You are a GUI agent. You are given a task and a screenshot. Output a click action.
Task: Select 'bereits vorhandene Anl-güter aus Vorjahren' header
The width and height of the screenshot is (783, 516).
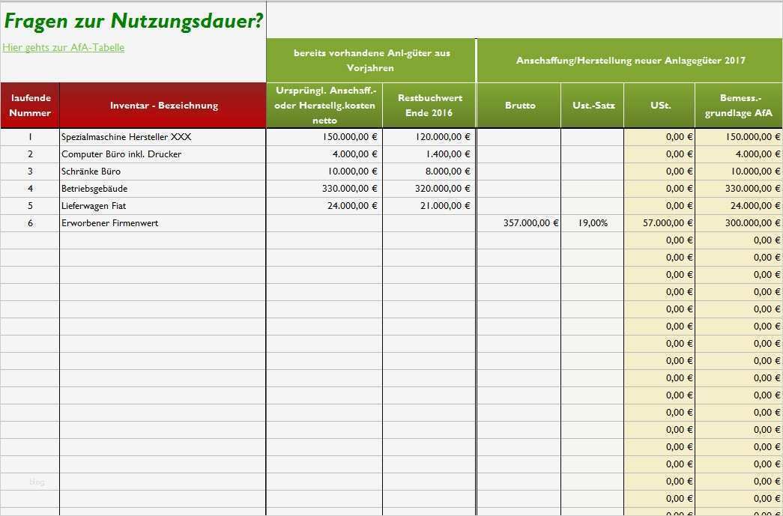(x=372, y=61)
